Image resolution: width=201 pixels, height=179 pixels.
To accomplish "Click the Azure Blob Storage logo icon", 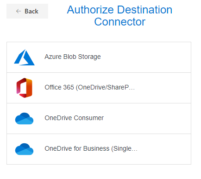I will (24, 57).
